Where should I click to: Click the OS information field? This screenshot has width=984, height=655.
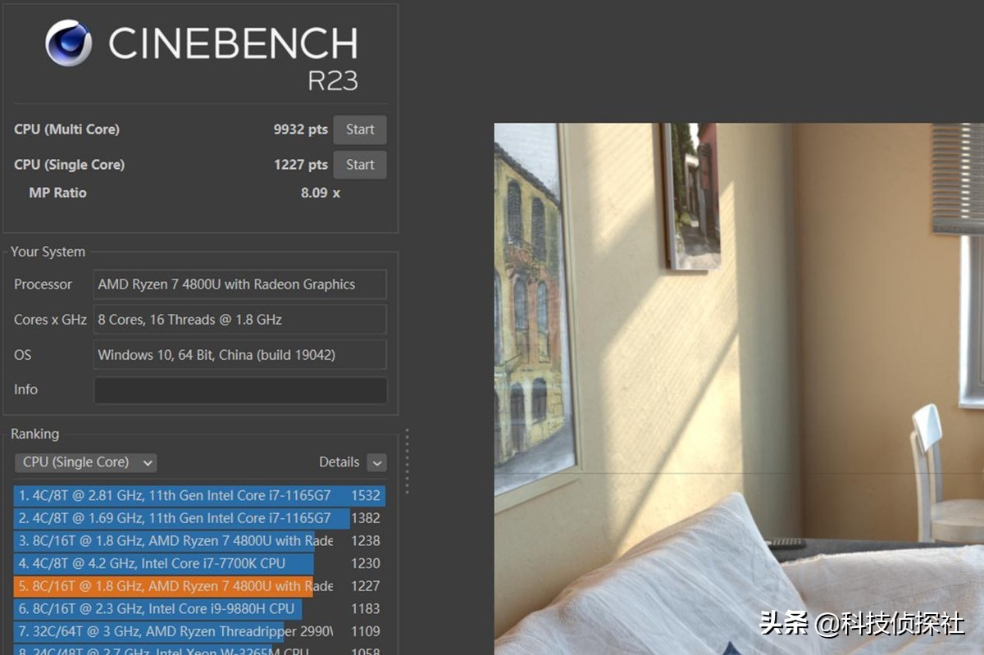[x=240, y=355]
